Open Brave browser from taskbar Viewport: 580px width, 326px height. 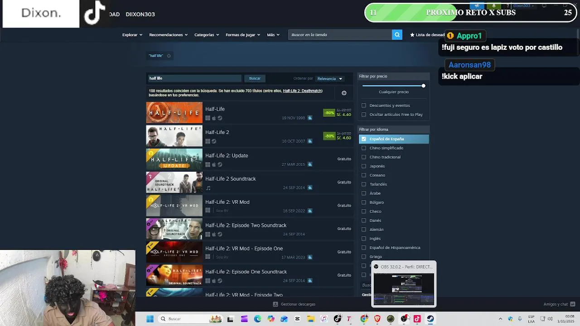click(377, 319)
